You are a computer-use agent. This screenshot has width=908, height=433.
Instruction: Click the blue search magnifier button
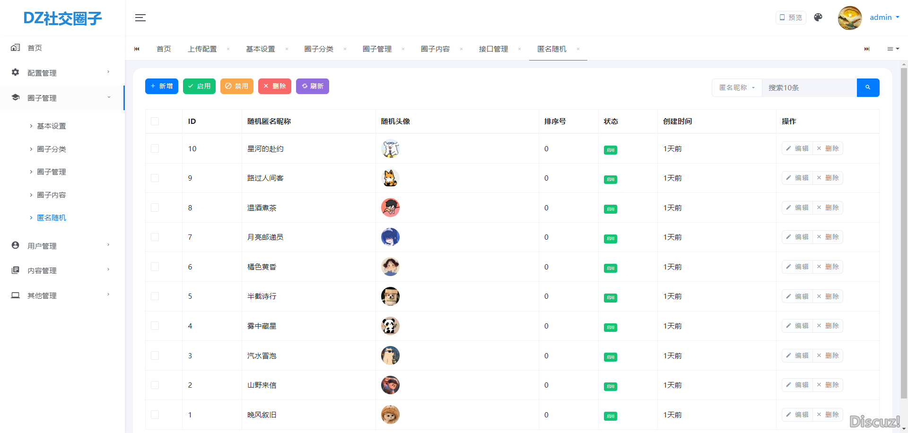(868, 87)
